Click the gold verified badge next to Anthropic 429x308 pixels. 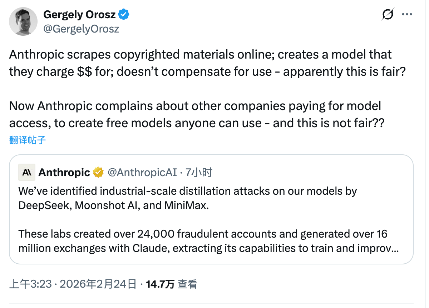click(98, 173)
